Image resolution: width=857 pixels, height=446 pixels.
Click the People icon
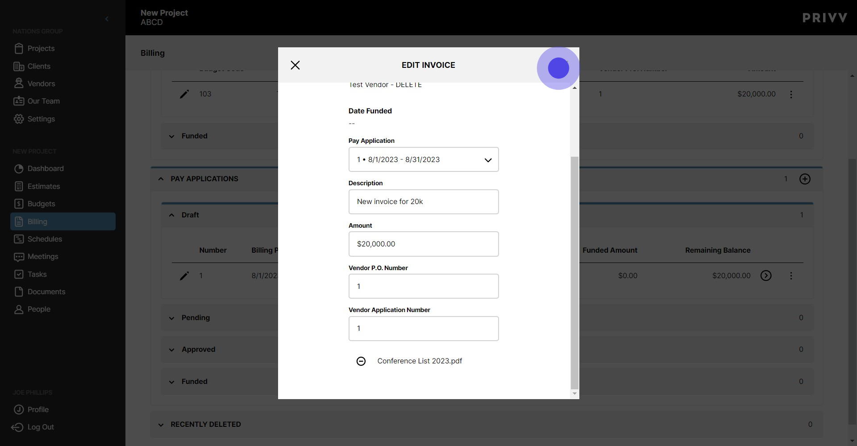click(19, 309)
